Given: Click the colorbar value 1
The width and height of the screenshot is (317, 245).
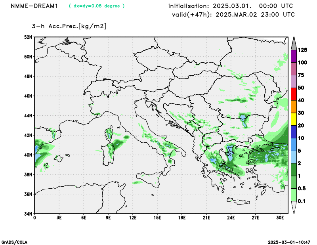Looking at the screenshot, I should [x=300, y=176].
